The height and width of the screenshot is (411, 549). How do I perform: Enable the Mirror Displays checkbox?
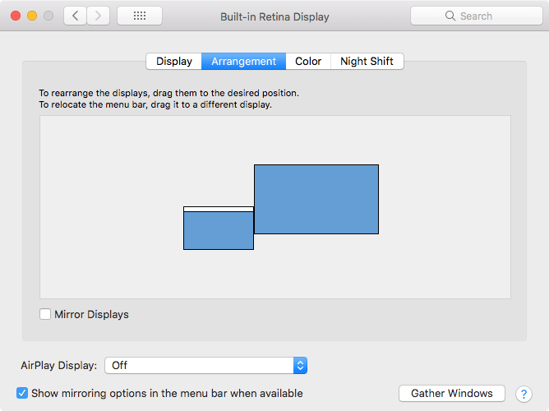tap(45, 314)
